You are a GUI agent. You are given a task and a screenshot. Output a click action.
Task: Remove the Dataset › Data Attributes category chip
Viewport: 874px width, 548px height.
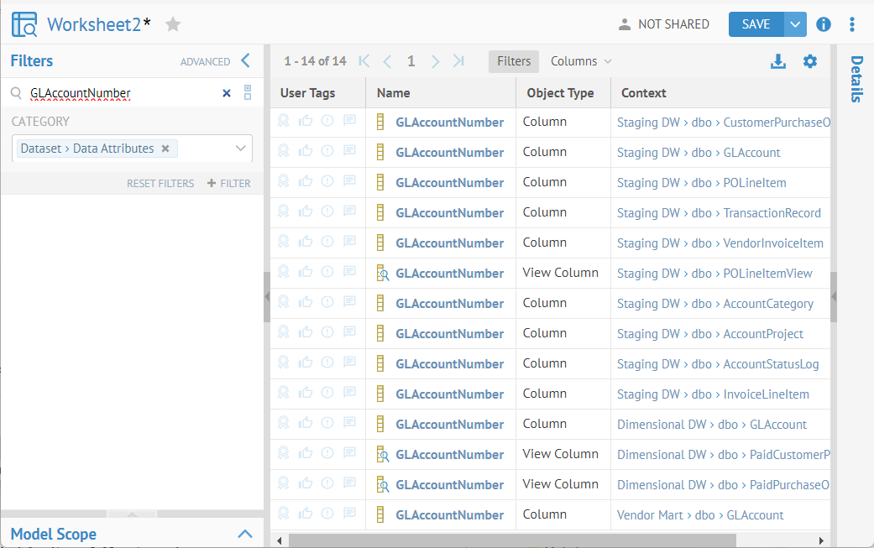[x=165, y=149]
